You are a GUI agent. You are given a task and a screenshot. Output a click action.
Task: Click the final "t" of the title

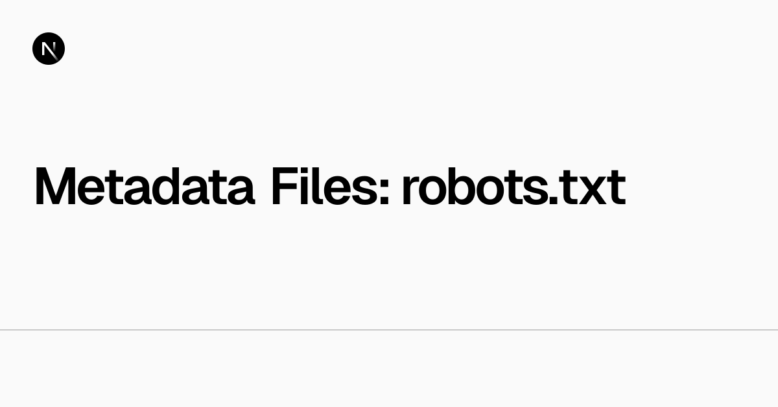pos(617,189)
